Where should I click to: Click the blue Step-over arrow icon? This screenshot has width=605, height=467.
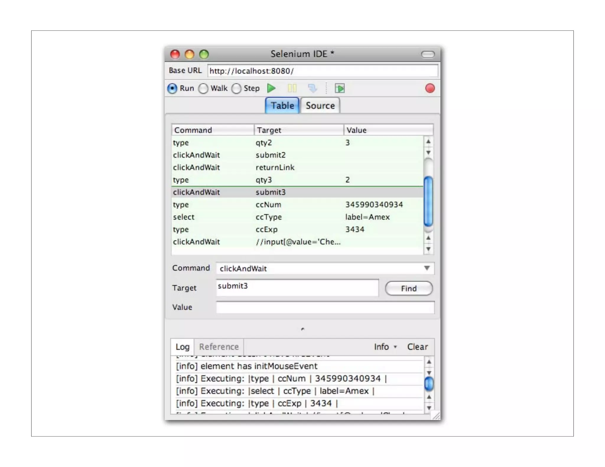point(312,88)
